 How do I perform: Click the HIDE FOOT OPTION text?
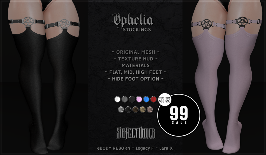pos(136,79)
